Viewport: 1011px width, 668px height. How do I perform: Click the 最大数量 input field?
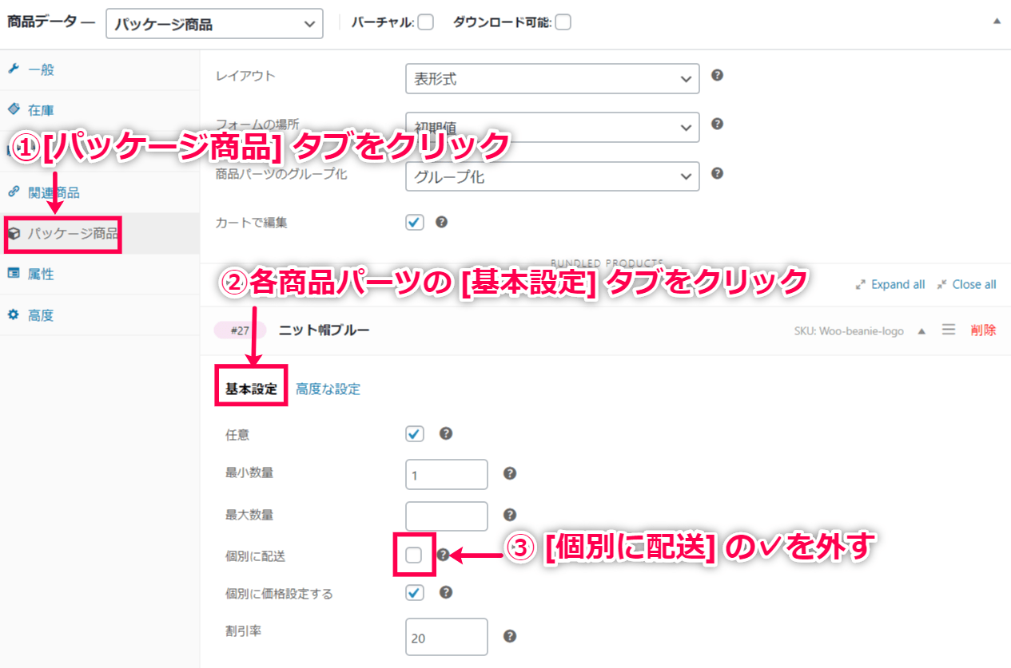coord(446,516)
